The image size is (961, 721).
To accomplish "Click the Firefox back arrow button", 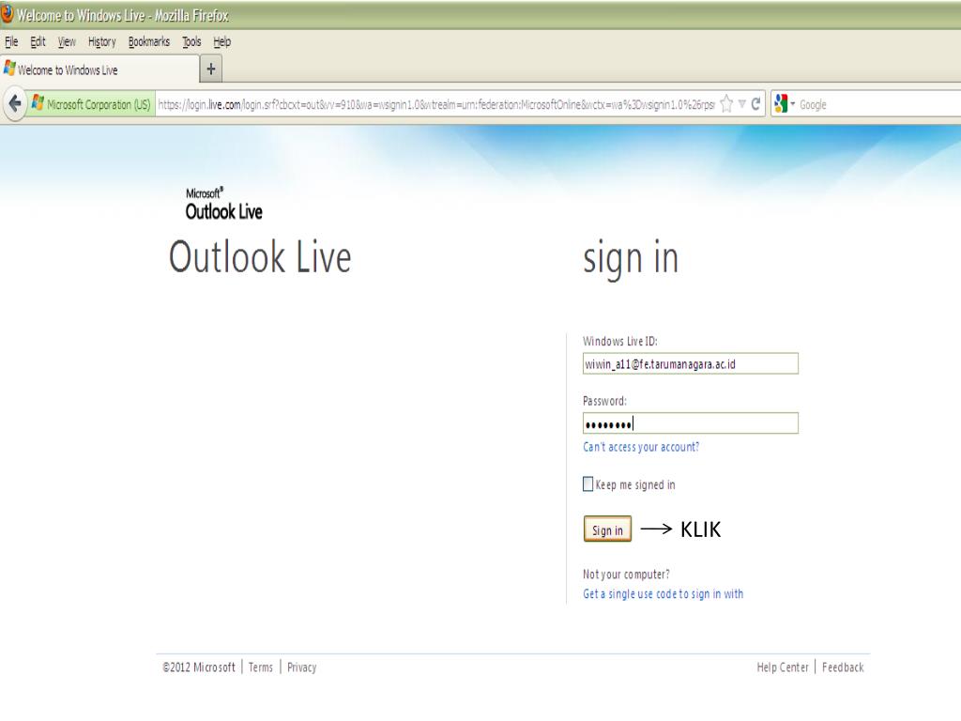I will [15, 104].
